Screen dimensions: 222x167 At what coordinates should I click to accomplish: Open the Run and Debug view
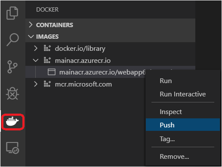12,93
